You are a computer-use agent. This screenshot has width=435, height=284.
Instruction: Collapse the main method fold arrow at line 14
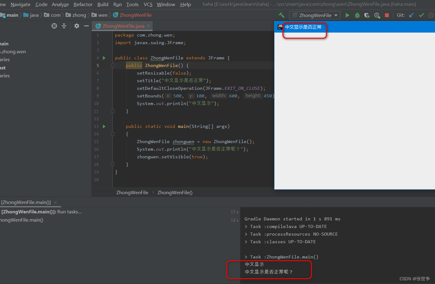coord(112,134)
